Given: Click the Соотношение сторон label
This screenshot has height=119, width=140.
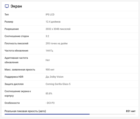Looking at the screenshot, I should (x=17, y=36).
